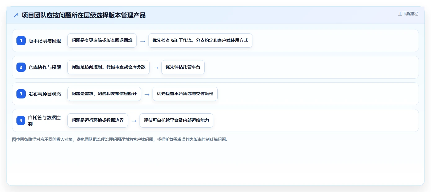Screen dimensions: 431x192
Task: Select the 版本记录与回退 row label
Action: tap(45, 41)
